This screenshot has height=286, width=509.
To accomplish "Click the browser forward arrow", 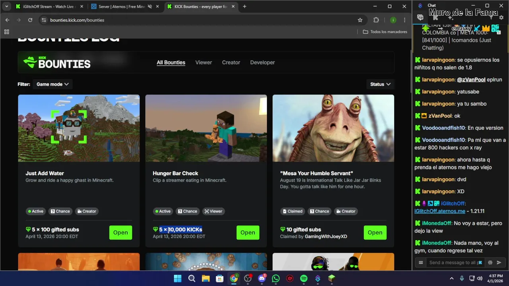I will point(18,20).
